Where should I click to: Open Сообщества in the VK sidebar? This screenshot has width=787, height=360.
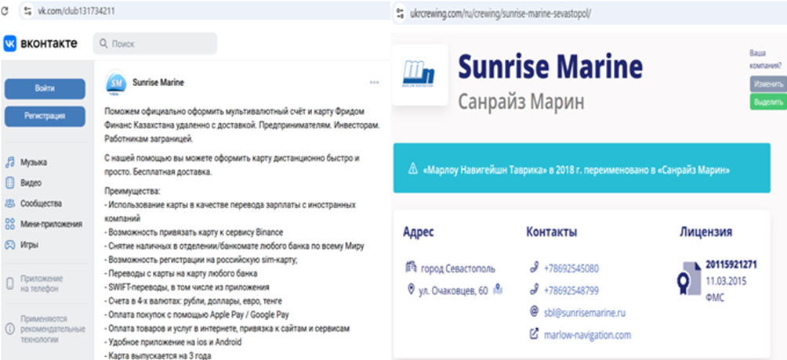pos(42,203)
